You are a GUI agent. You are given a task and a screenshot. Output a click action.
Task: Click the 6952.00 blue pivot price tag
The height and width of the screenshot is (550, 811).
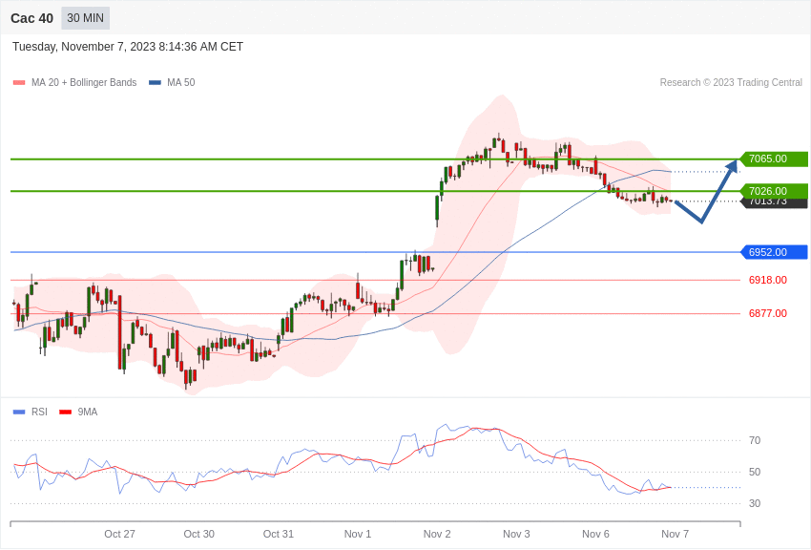[x=774, y=252]
